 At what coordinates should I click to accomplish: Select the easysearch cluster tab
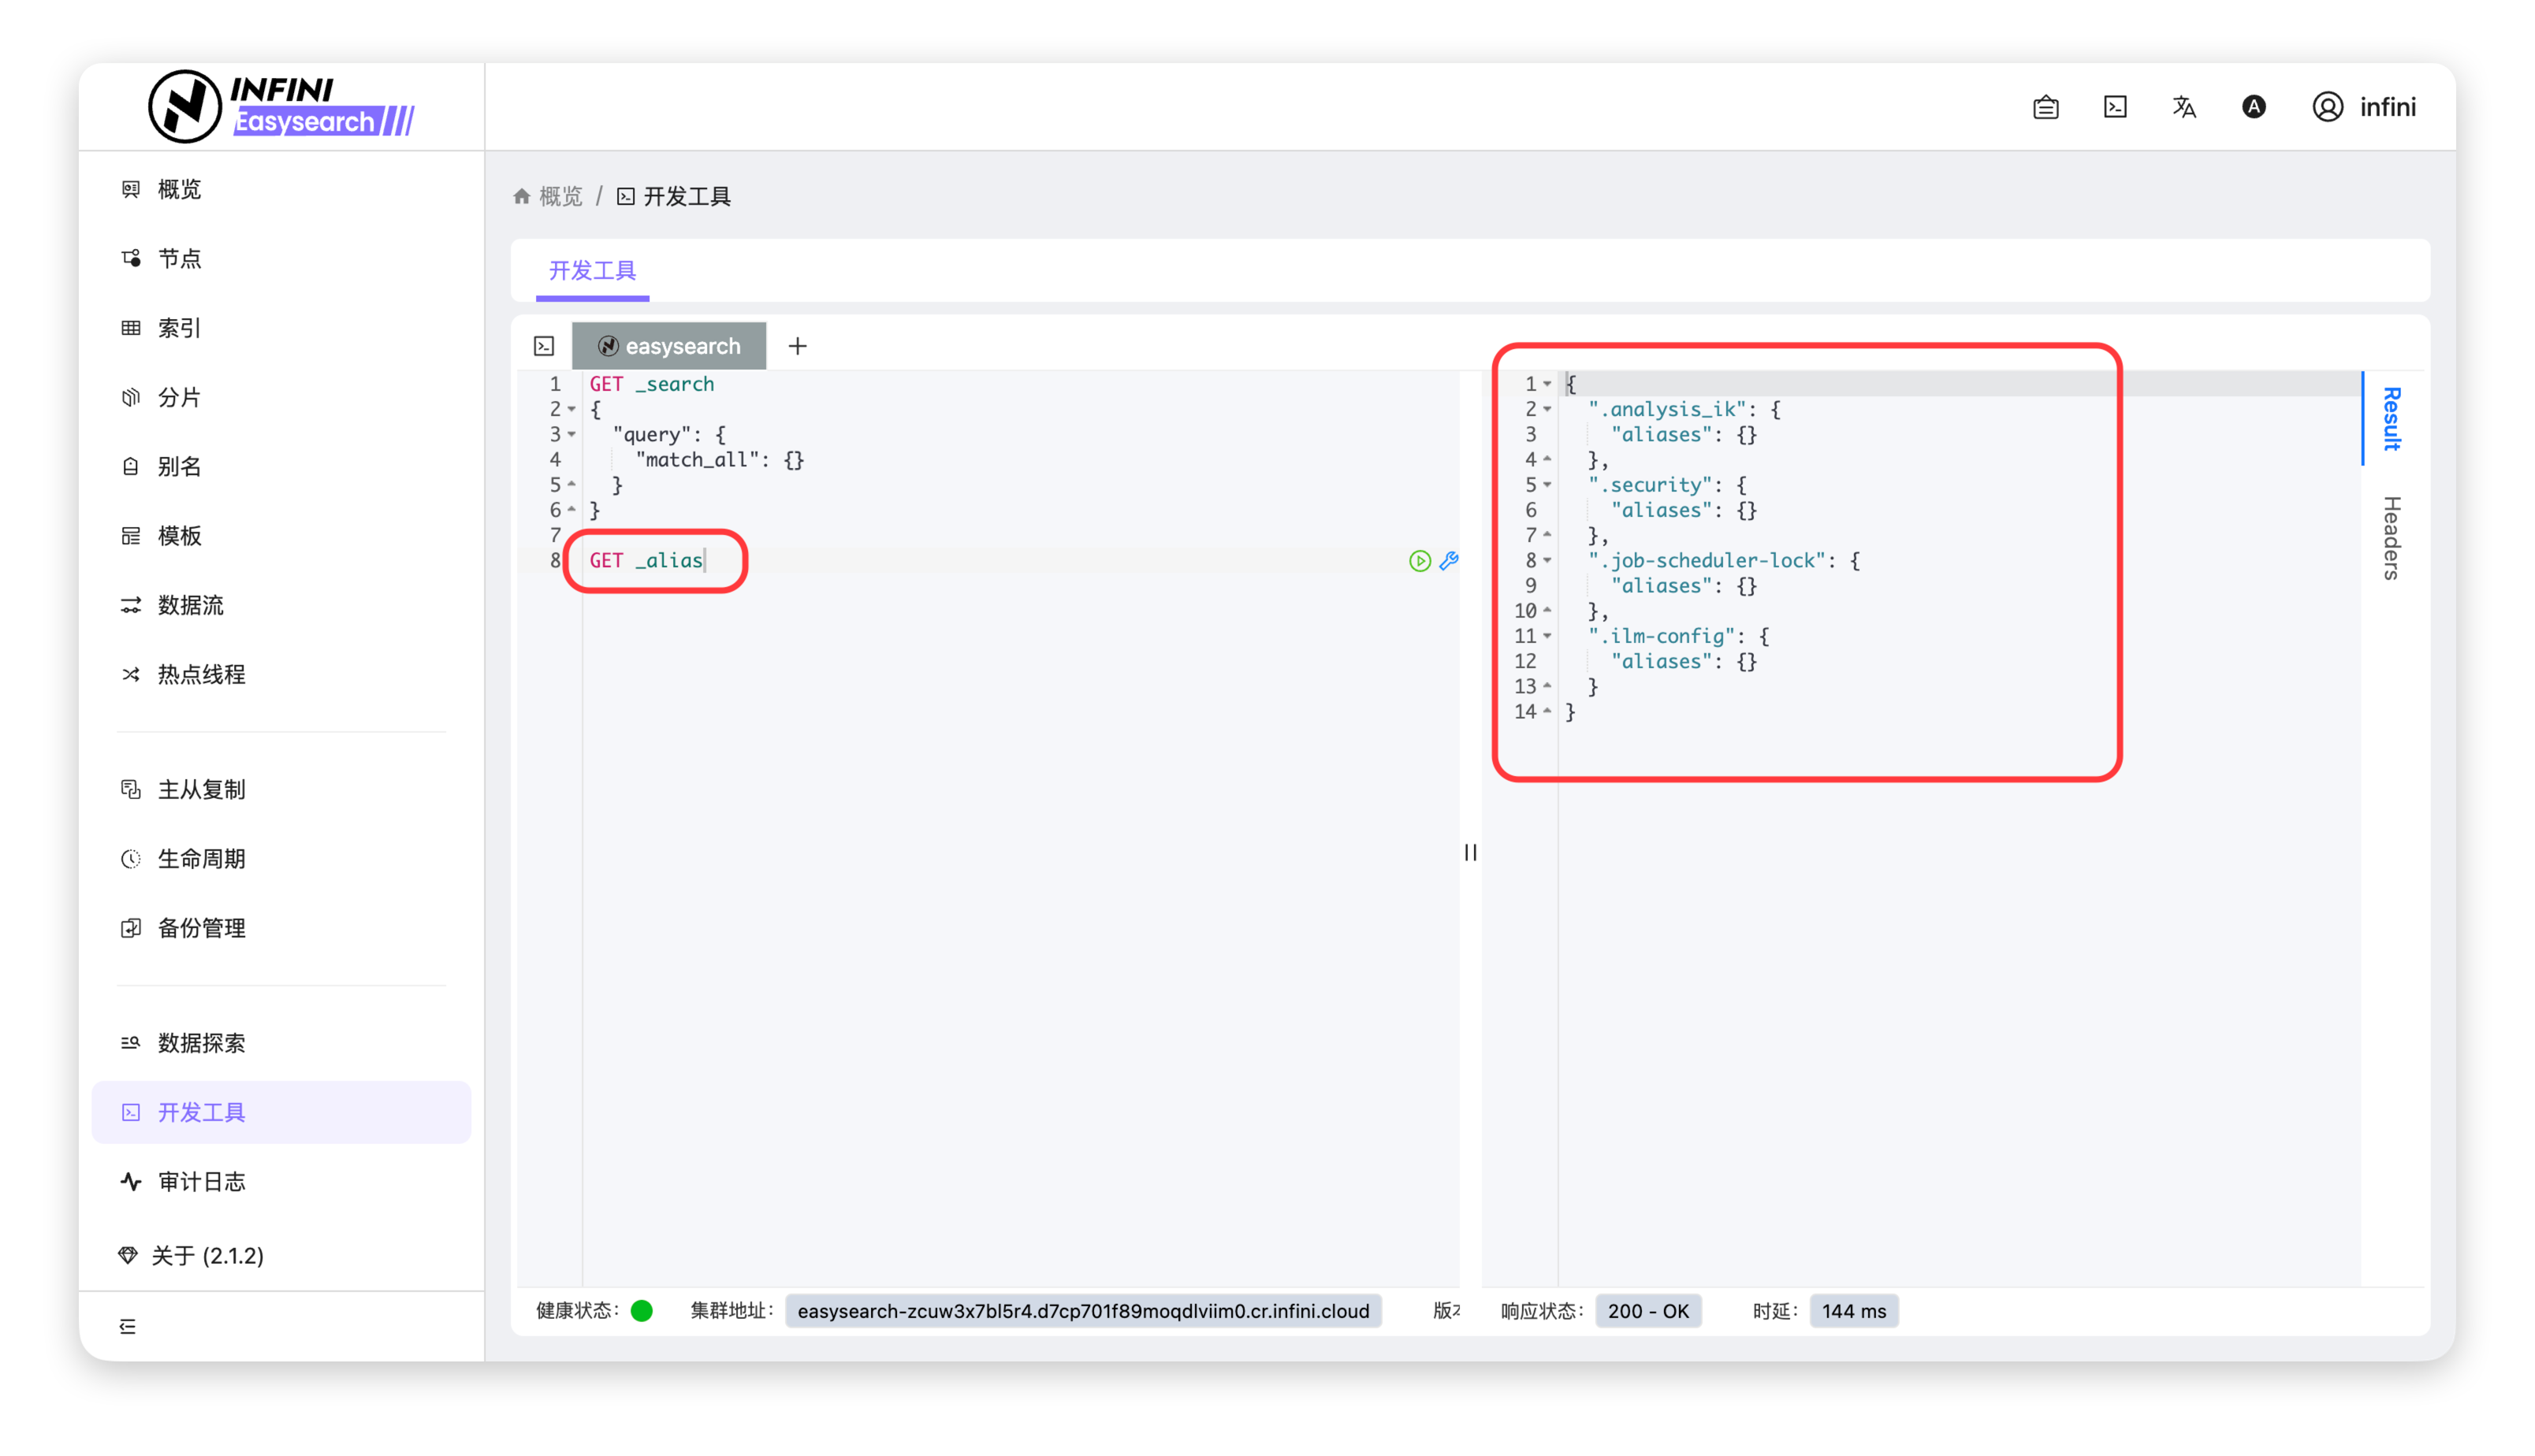(x=669, y=346)
